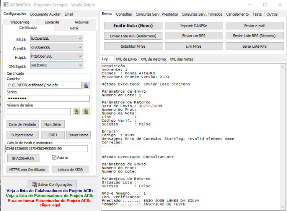Click Emitir Nota (Novo) button
The width and height of the screenshot is (287, 211).
click(133, 26)
